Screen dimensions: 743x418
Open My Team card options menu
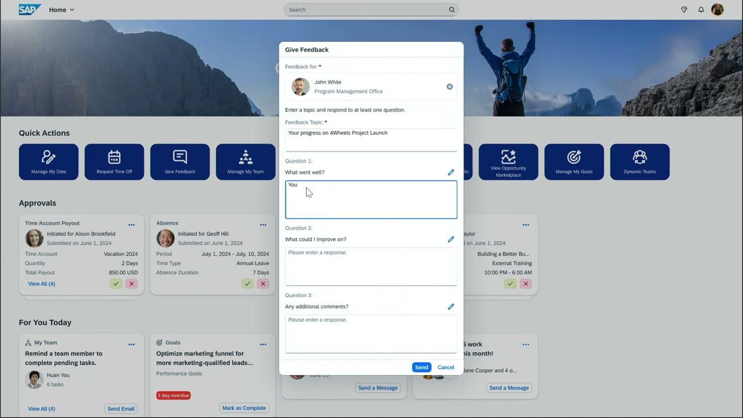tap(132, 344)
